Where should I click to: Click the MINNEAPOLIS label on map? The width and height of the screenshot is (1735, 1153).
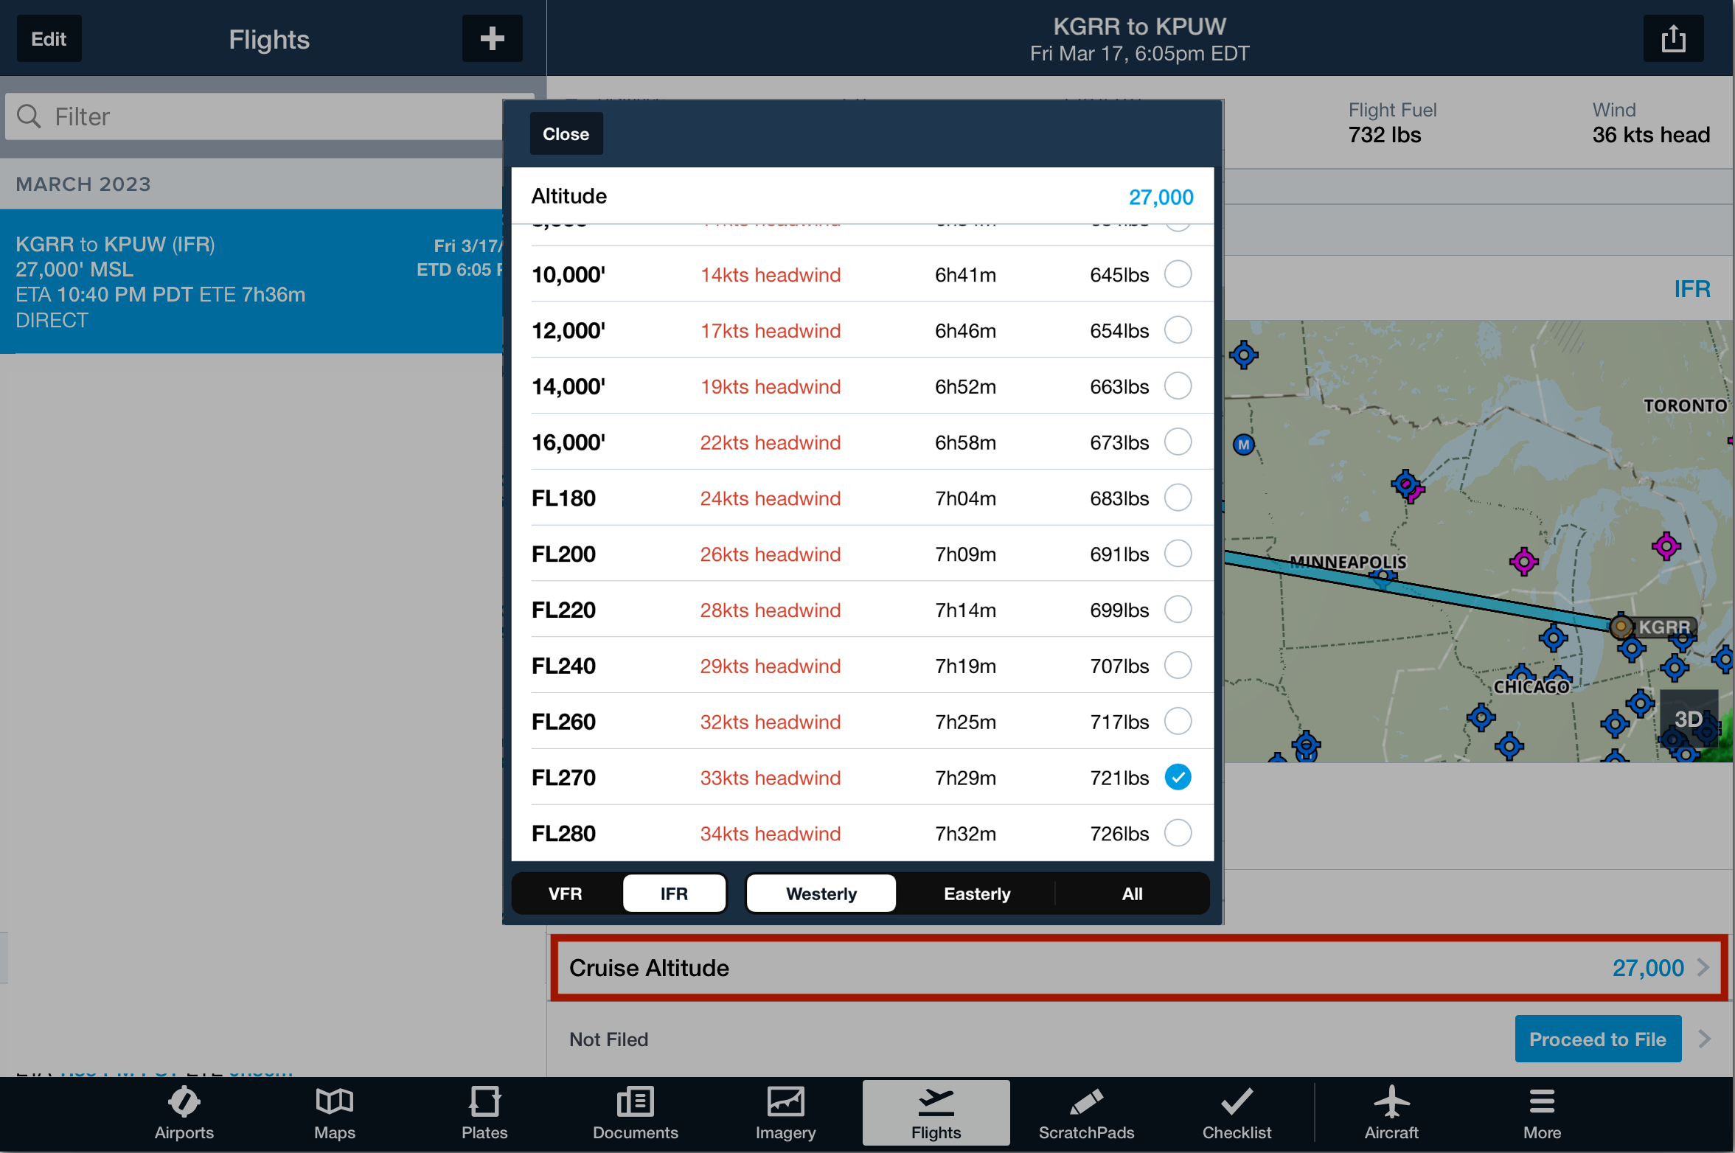(1348, 562)
